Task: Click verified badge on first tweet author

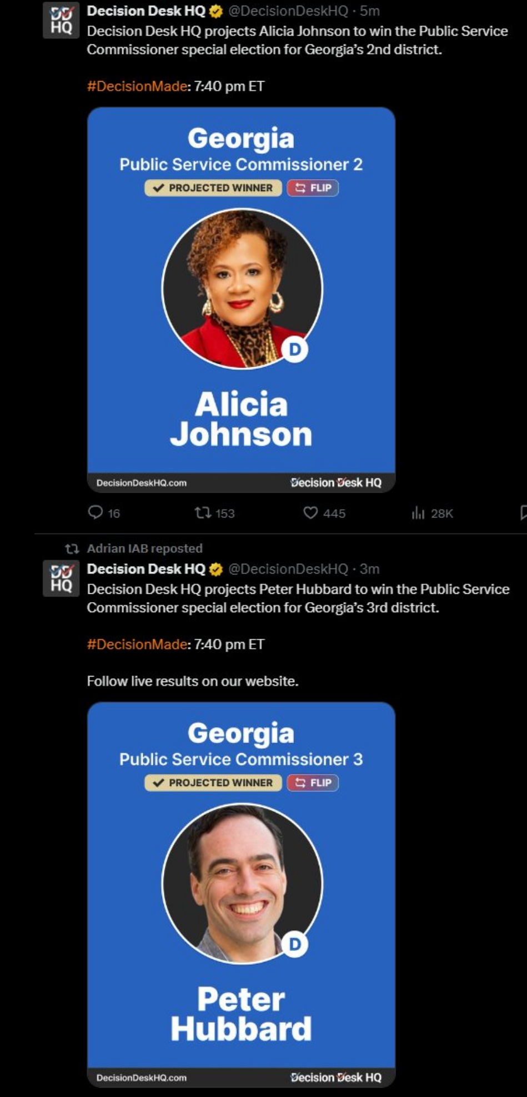Action: pyautogui.click(x=216, y=11)
